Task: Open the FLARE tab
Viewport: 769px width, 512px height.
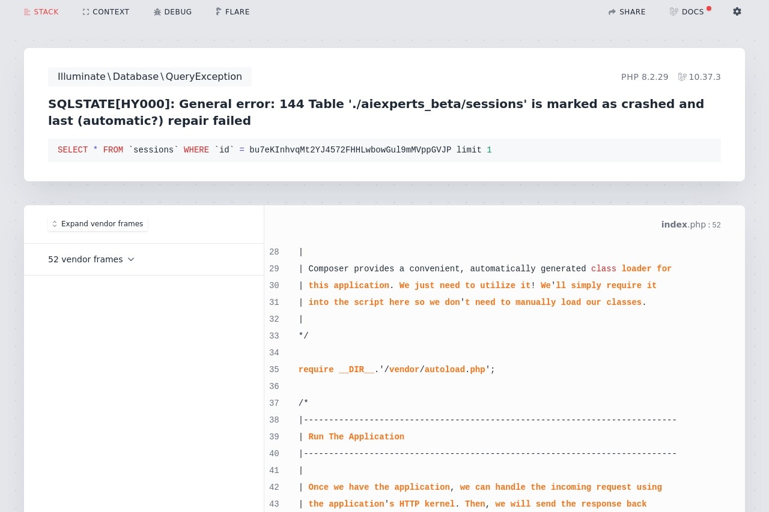Action: pos(233,12)
